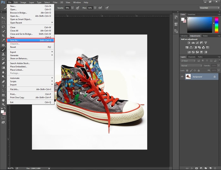Open the Edit menu

click(x=16, y=3)
